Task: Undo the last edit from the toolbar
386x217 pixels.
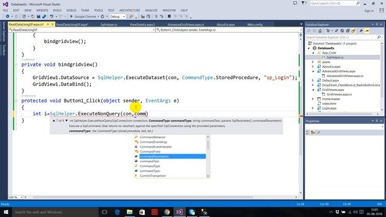Action: coord(51,16)
